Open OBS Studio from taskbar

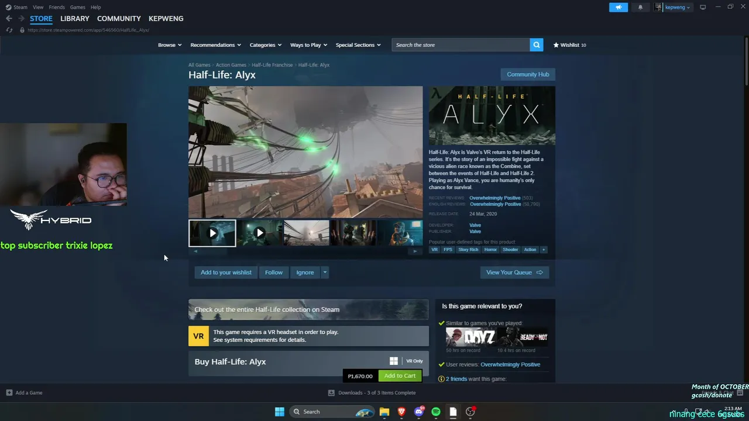point(470,412)
